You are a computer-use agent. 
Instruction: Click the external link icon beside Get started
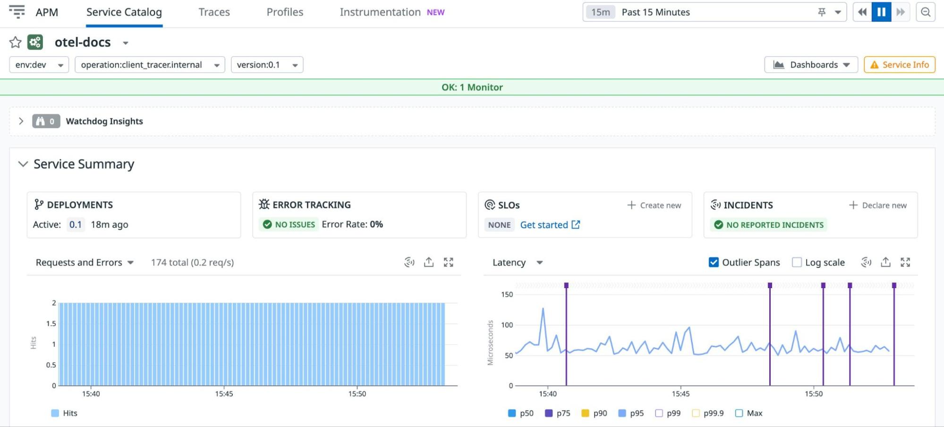coord(576,225)
